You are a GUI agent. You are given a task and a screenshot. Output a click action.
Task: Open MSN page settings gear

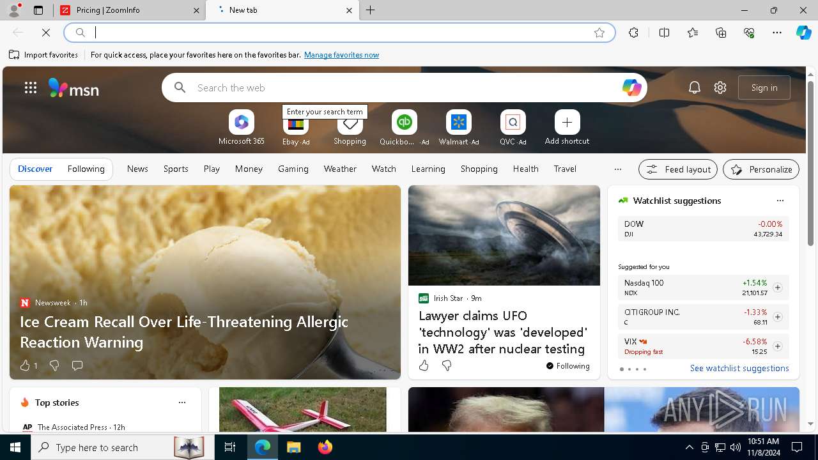coord(720,88)
